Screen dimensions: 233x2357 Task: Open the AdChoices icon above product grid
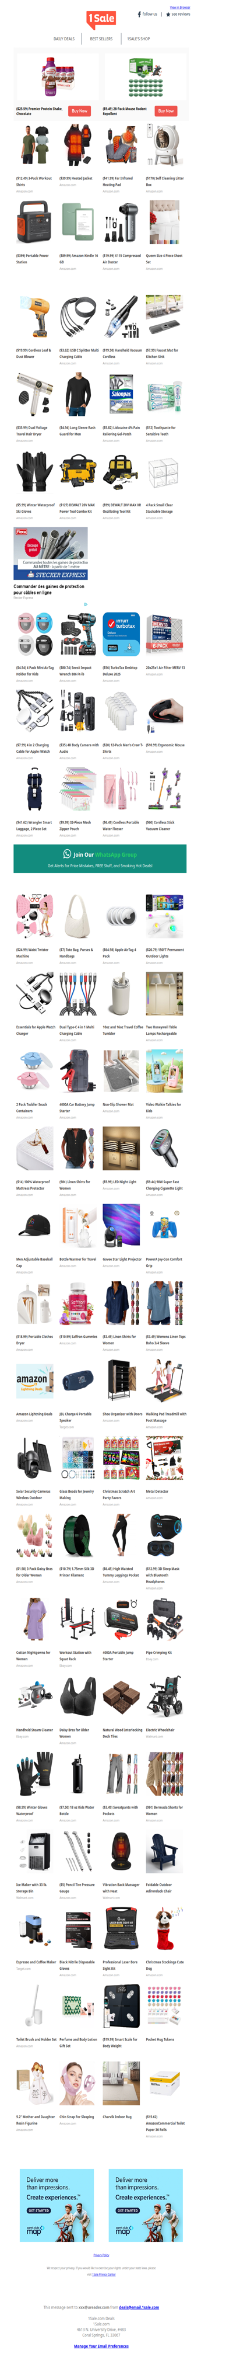86,604
